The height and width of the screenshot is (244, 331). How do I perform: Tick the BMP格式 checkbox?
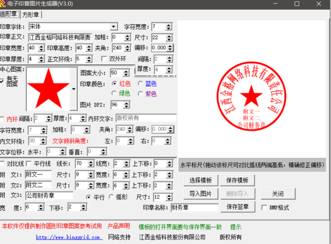click(264, 208)
